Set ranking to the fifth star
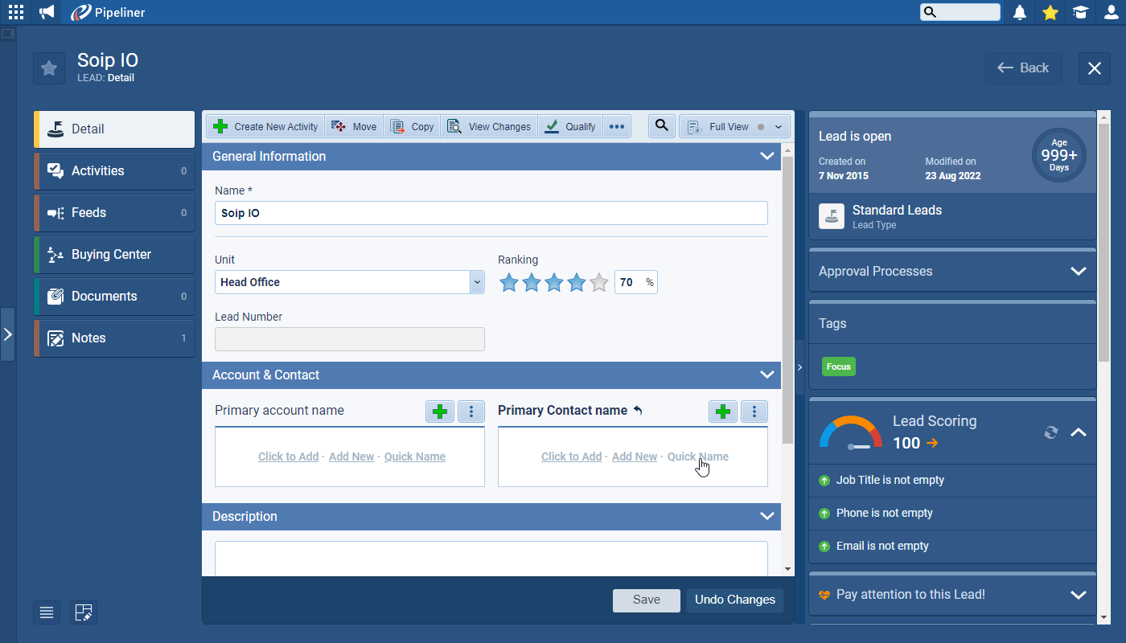 (598, 283)
